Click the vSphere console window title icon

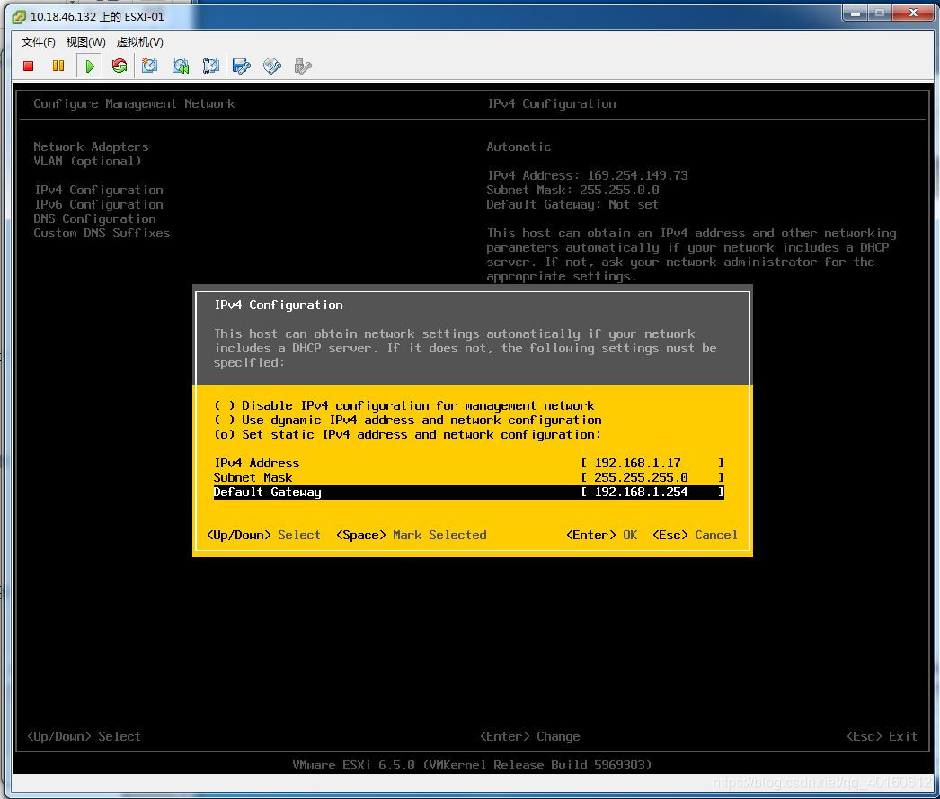coord(19,17)
